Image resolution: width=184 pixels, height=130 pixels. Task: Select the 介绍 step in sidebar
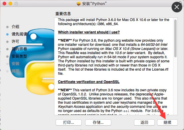point(15,27)
